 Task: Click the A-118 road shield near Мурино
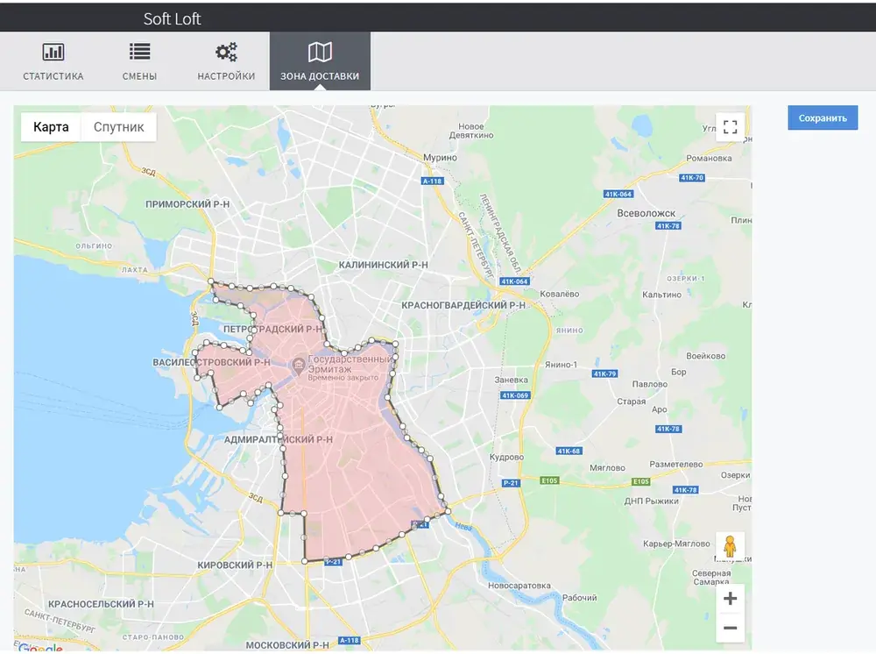[x=433, y=181]
